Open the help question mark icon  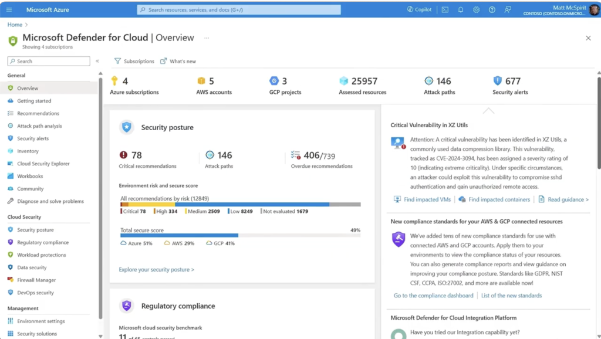pos(492,9)
